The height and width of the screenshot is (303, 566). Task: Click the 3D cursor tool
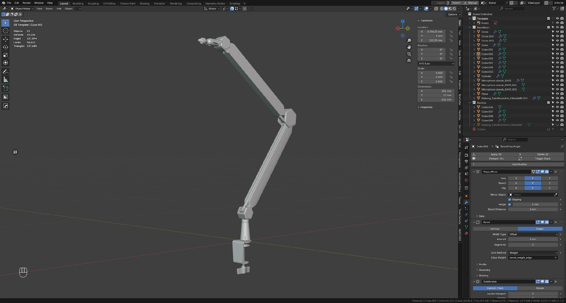pos(5,31)
